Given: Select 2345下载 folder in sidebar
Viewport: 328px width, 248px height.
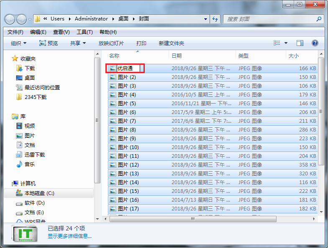Looking at the screenshot, I should click(x=35, y=97).
